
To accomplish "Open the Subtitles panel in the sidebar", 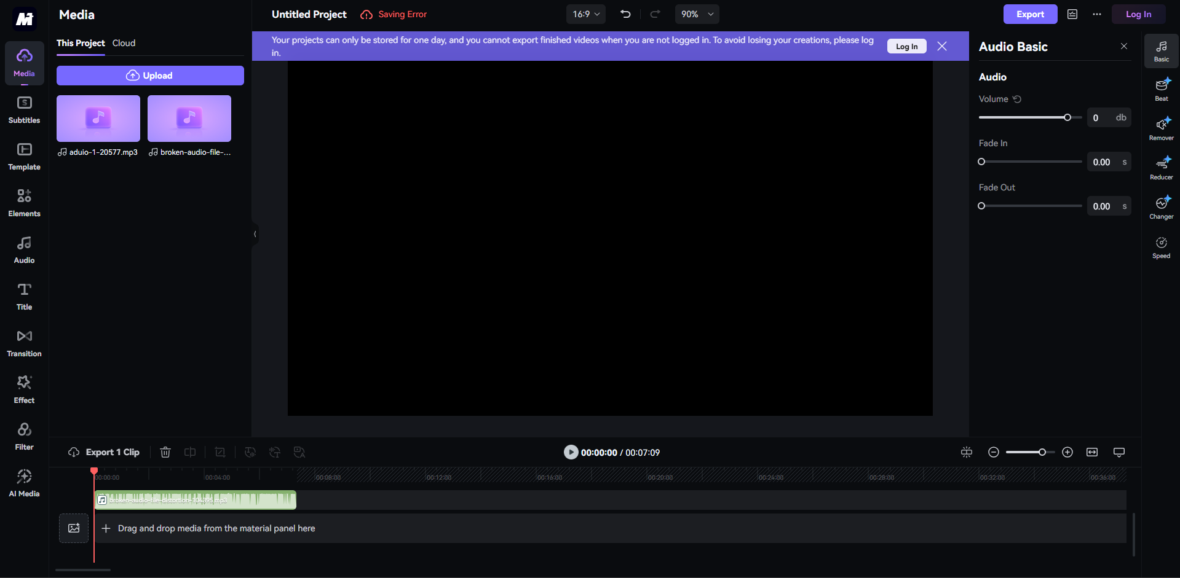I will coord(24,111).
